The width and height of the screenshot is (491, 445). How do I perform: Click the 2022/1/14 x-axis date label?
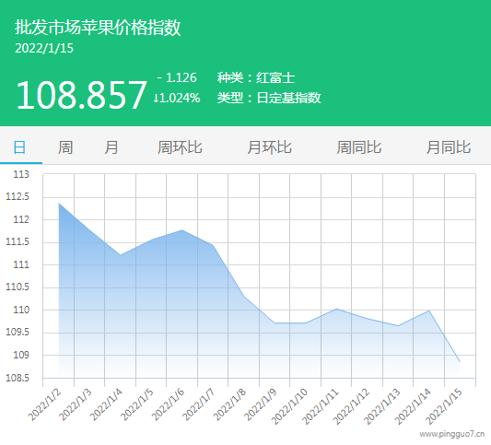[413, 406]
